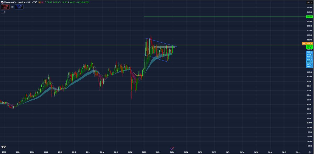Click the event icon above the 2026 date
This screenshot has width=314, height=154.
tap(172, 148)
